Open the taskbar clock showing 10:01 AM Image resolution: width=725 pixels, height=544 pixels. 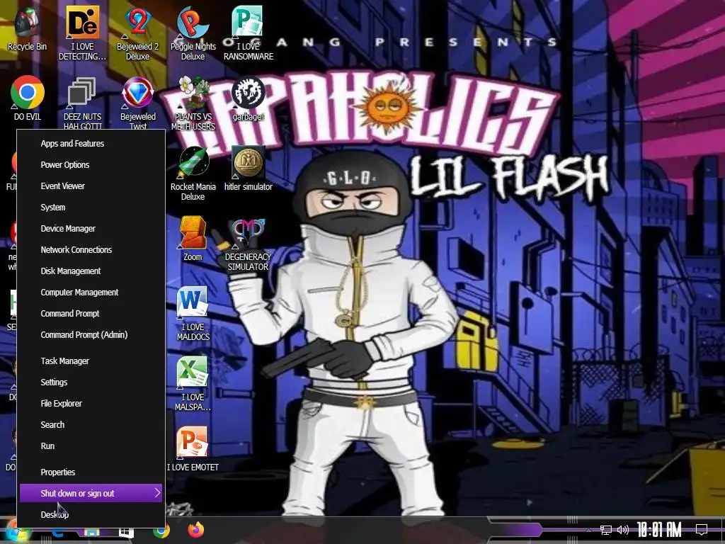click(x=659, y=530)
